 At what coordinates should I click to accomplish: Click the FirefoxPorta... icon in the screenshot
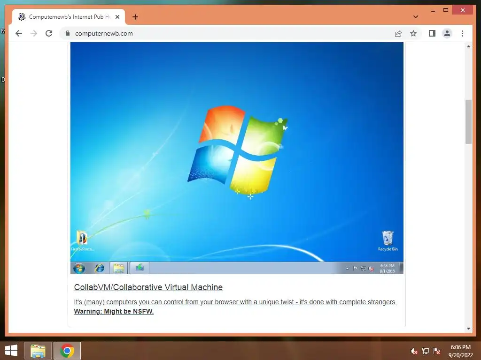pyautogui.click(x=82, y=241)
